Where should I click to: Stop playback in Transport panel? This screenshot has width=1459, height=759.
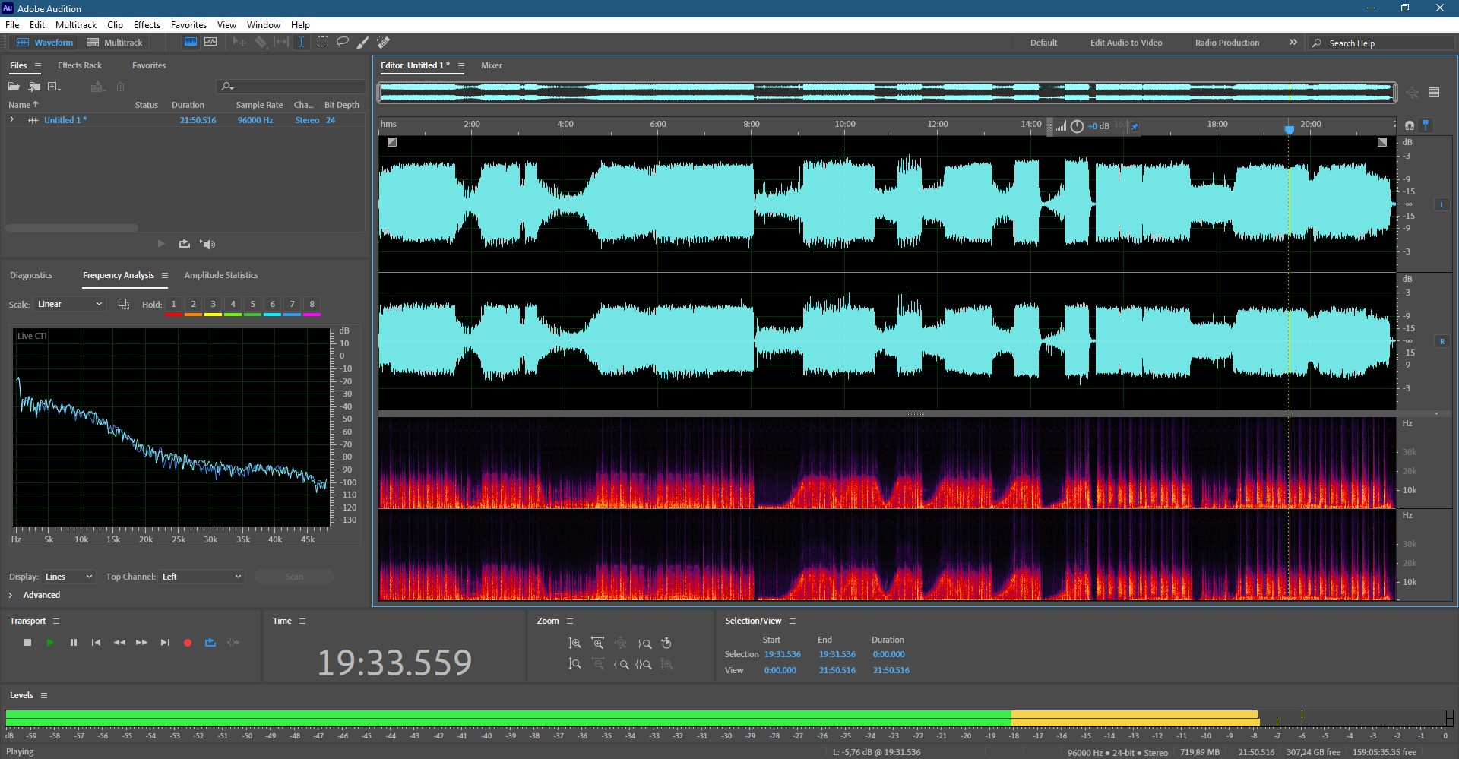(x=28, y=643)
